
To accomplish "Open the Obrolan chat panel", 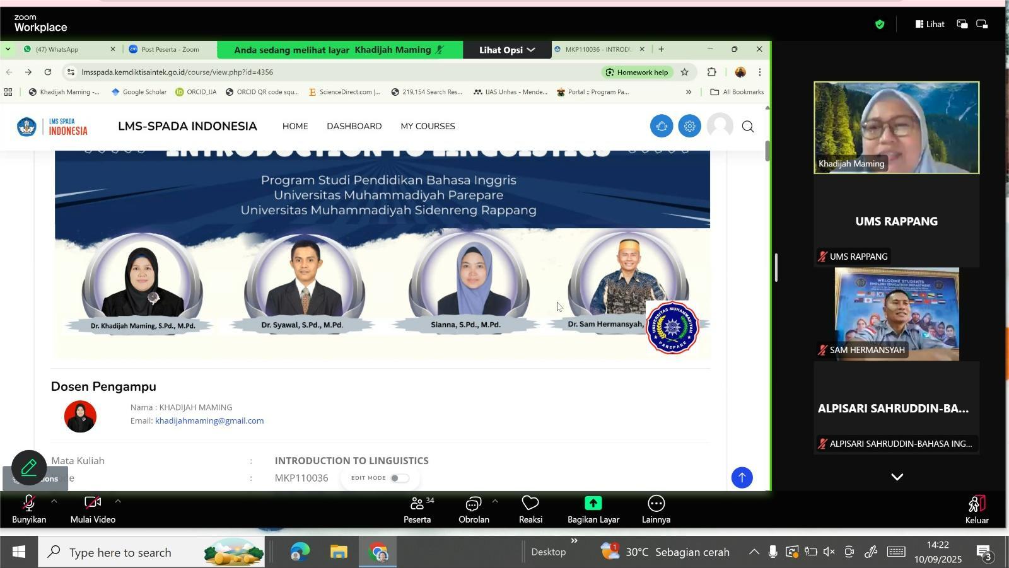I will [474, 508].
